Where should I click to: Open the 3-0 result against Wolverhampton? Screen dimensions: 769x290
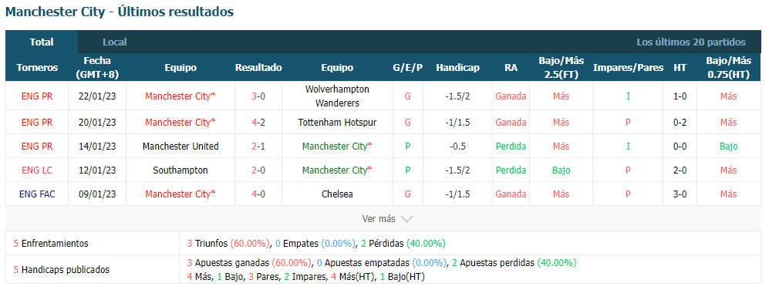(258, 96)
